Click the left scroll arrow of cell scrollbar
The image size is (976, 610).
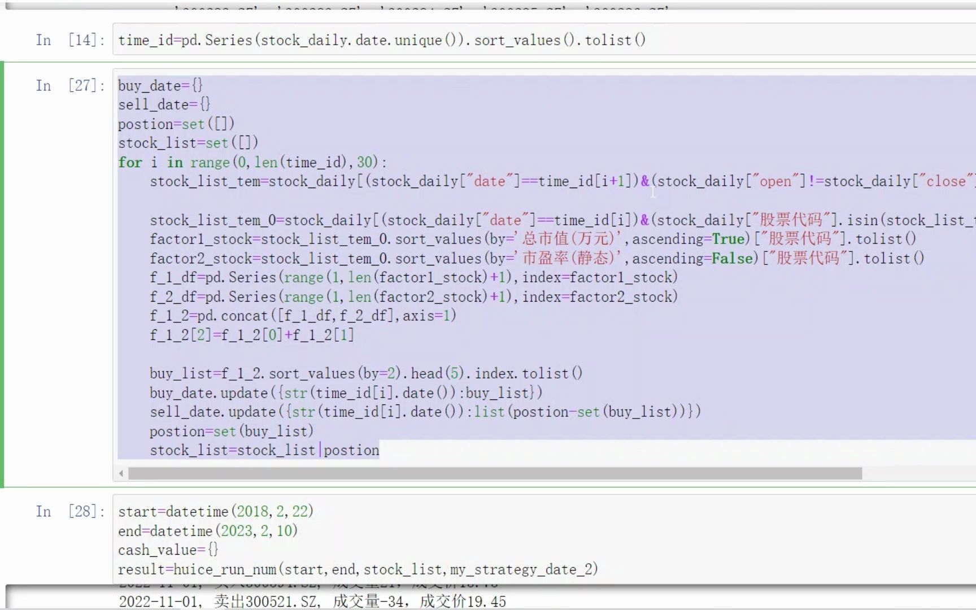(121, 473)
